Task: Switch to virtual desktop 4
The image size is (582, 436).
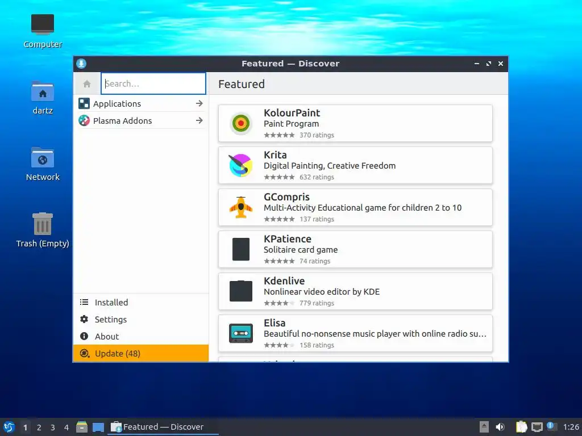Action: coord(66,427)
